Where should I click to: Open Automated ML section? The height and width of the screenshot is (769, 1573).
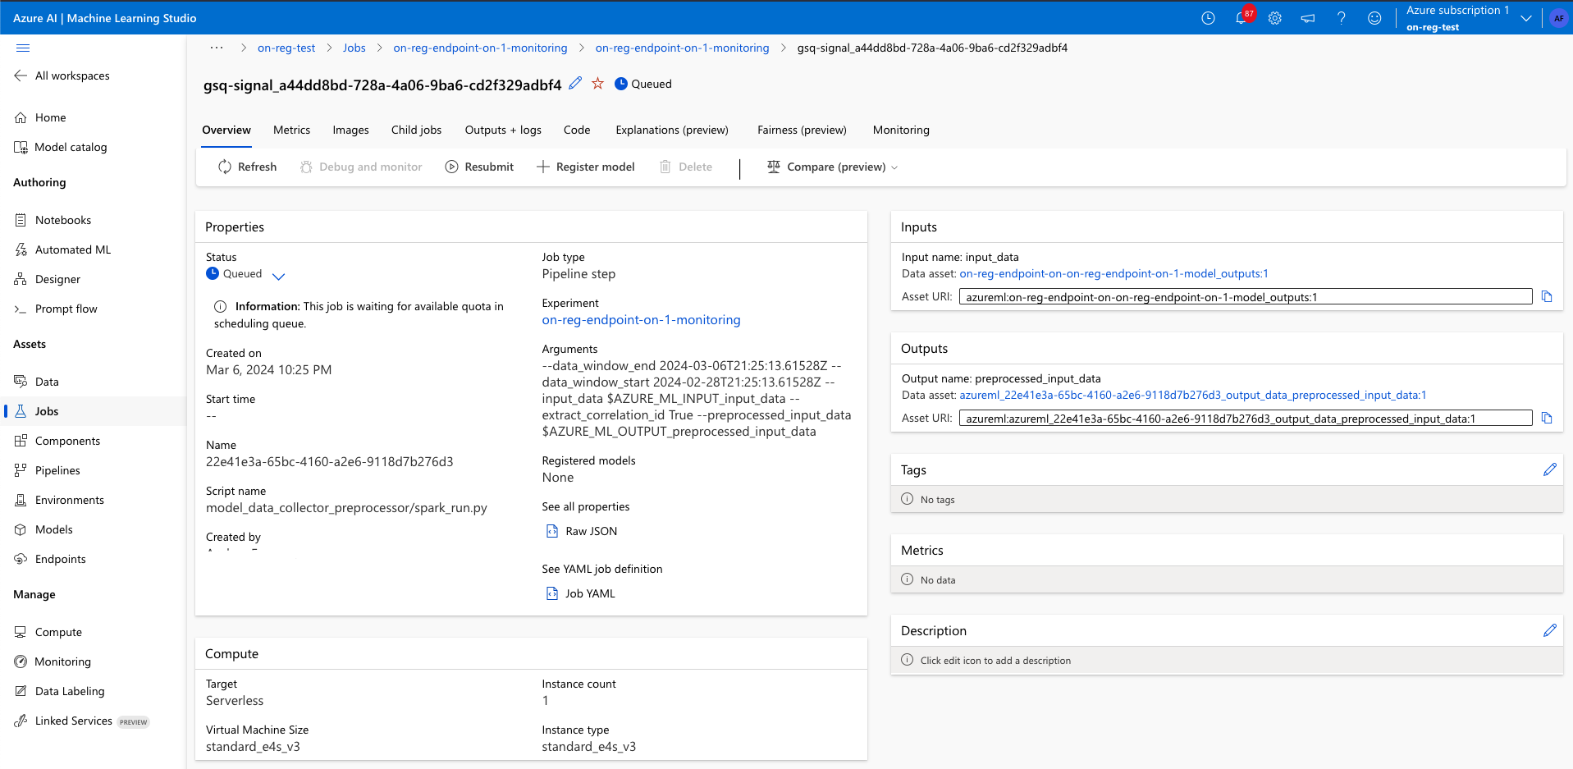pyautogui.click(x=62, y=249)
